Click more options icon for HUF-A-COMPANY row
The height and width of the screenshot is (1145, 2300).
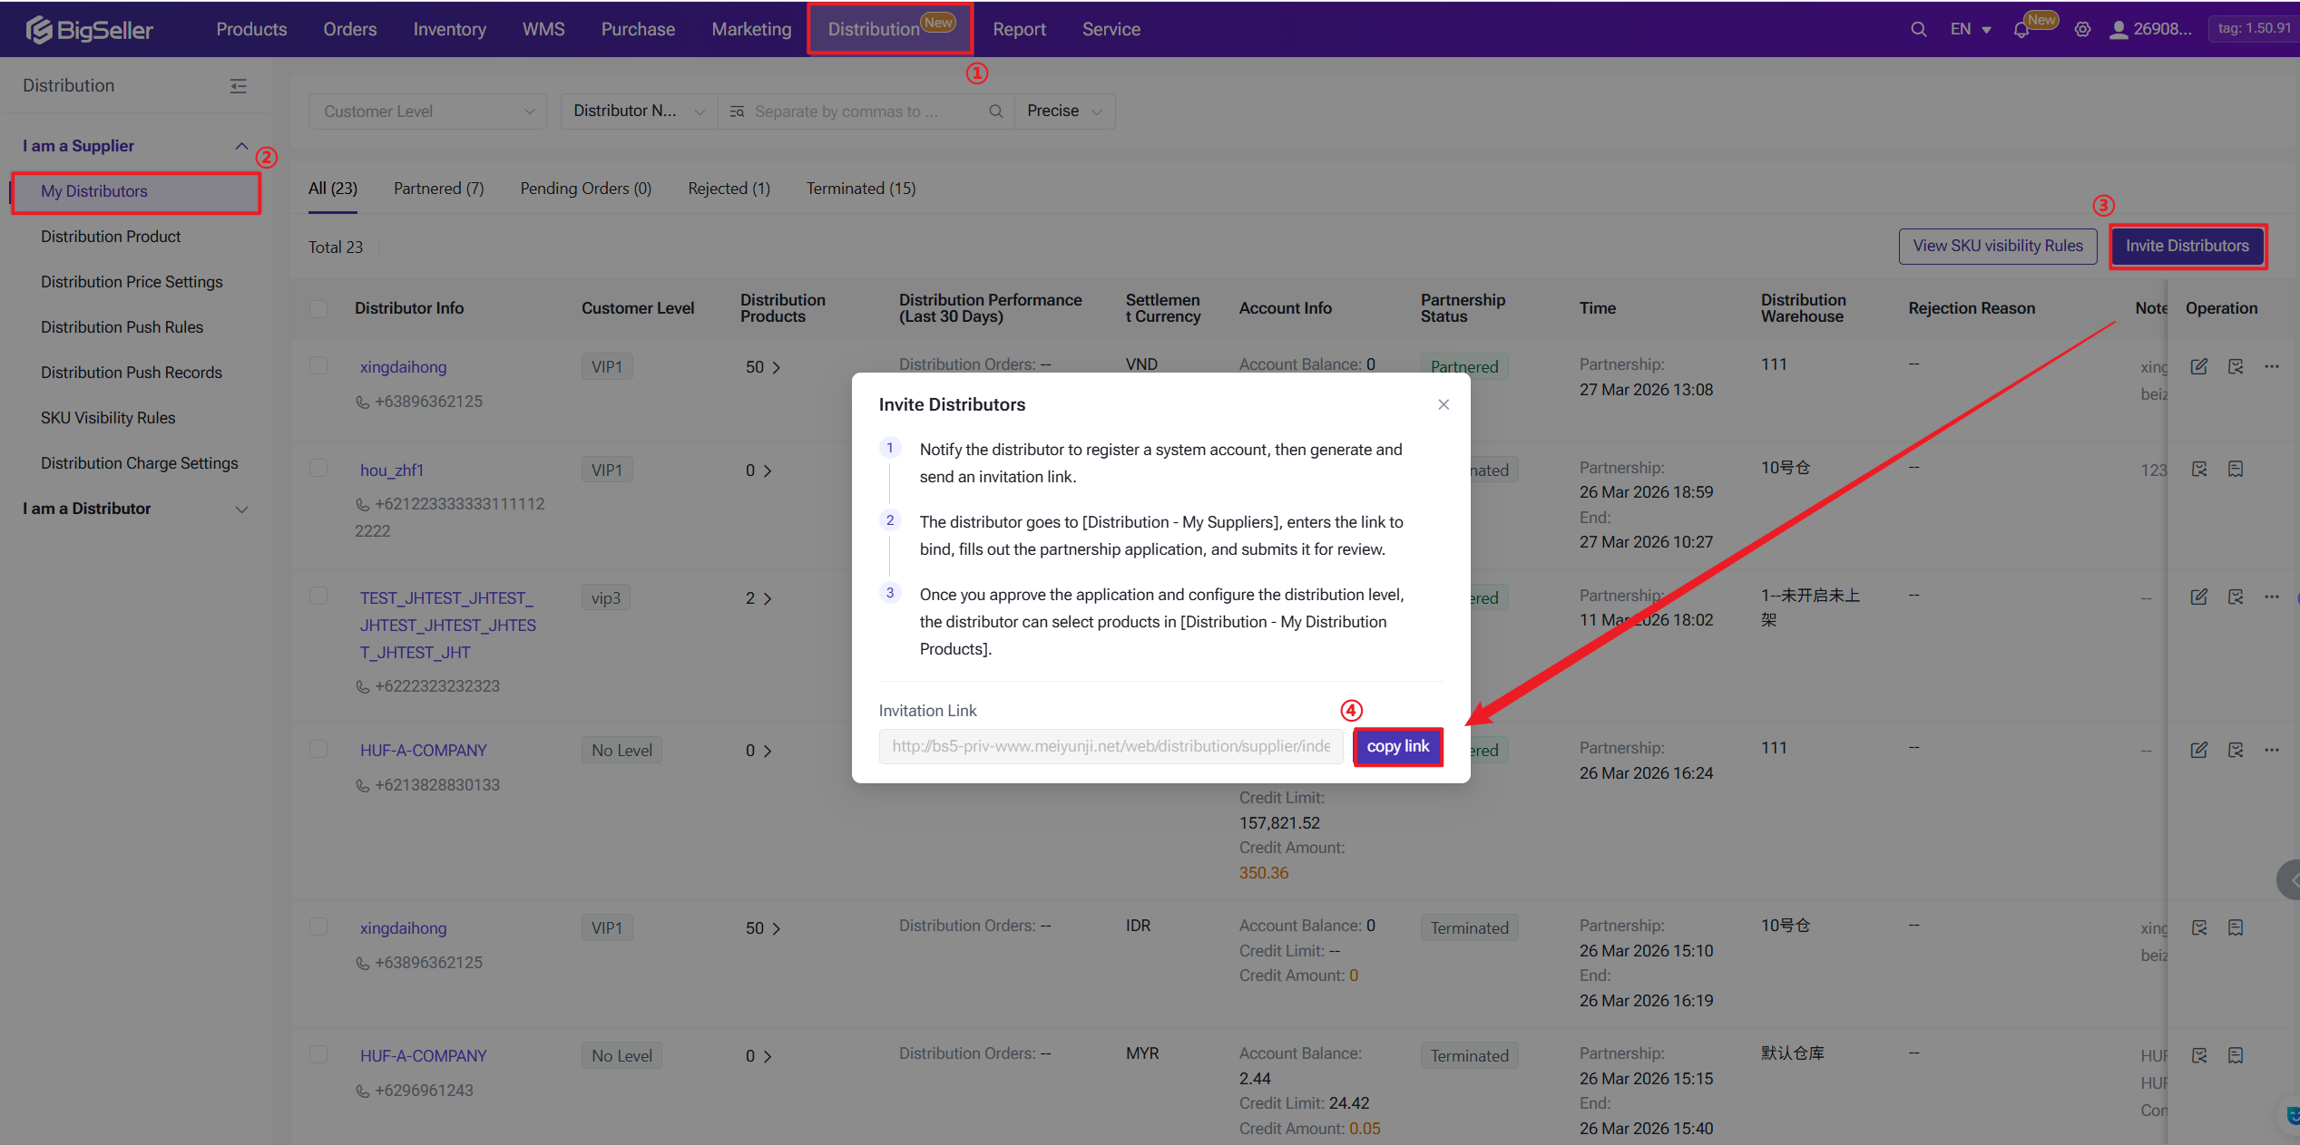2272,750
